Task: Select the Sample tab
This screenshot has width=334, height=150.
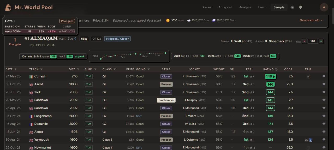Action: pyautogui.click(x=279, y=7)
